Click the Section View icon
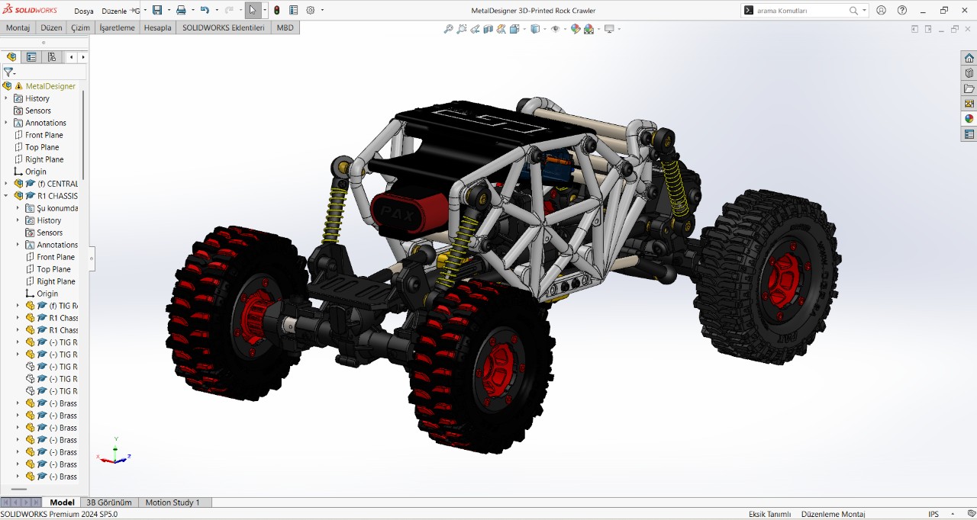The width and height of the screenshot is (977, 520). 488,29
